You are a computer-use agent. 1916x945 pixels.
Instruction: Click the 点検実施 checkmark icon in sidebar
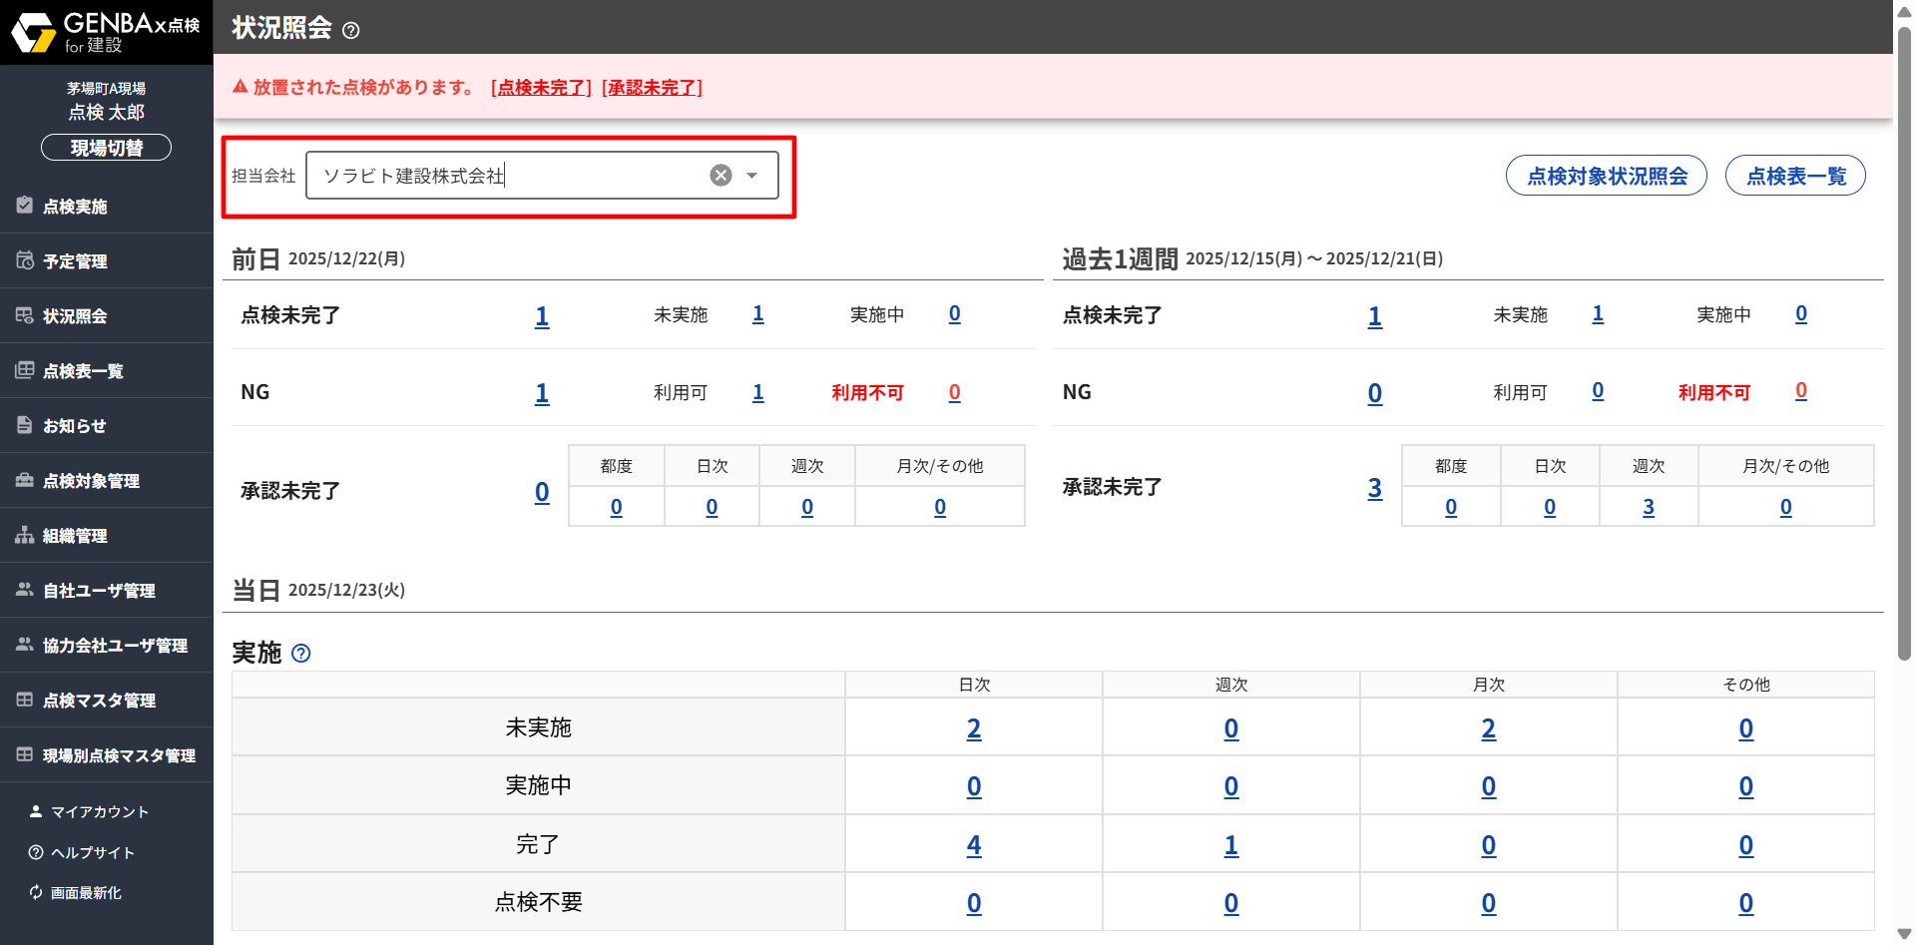pos(25,206)
